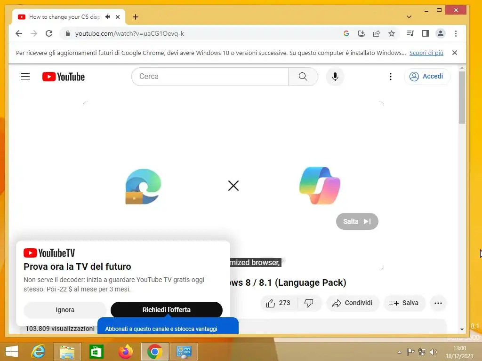Launch Firefox from the taskbar
The image size is (482, 361).
click(125, 352)
